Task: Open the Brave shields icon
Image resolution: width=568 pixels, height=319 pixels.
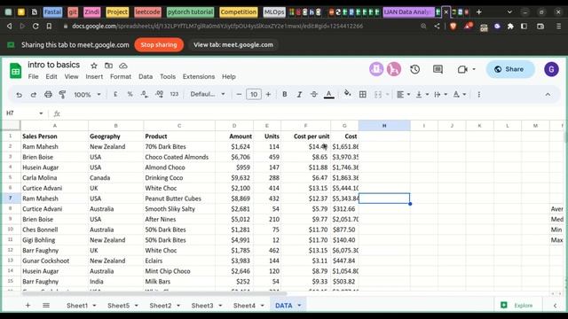Action: (453, 26)
